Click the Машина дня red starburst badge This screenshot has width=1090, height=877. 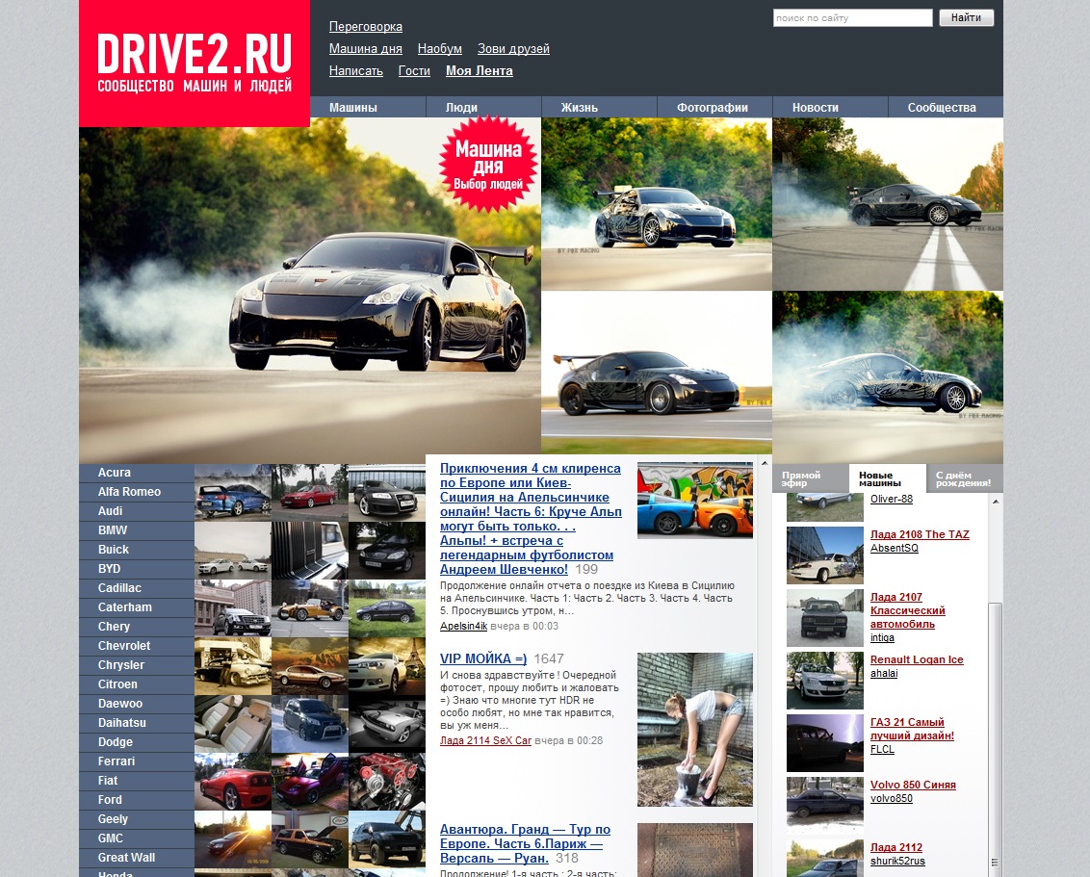[488, 166]
